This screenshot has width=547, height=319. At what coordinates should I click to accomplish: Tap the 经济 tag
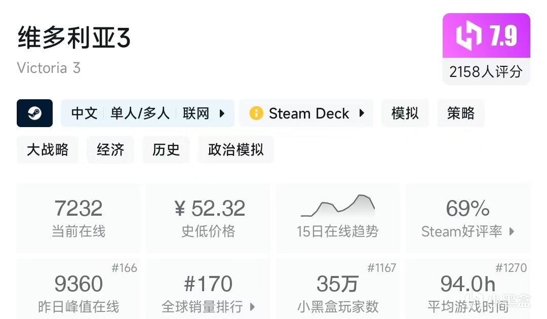pos(110,149)
